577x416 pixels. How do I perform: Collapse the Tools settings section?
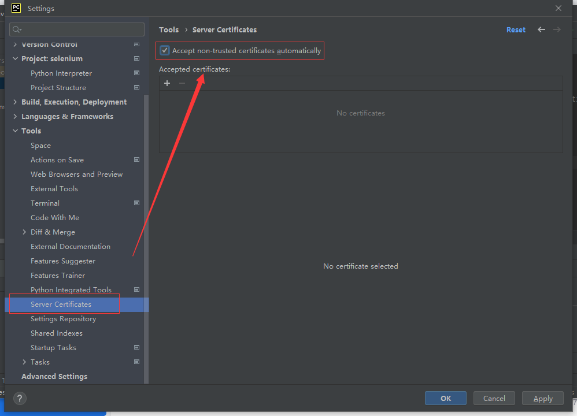coord(16,131)
